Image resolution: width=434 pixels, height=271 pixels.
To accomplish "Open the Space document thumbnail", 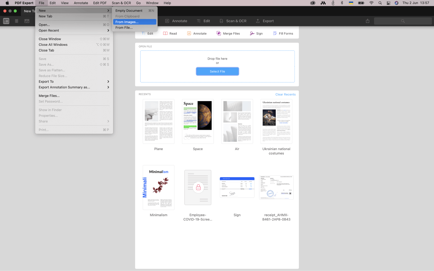I will [198, 121].
